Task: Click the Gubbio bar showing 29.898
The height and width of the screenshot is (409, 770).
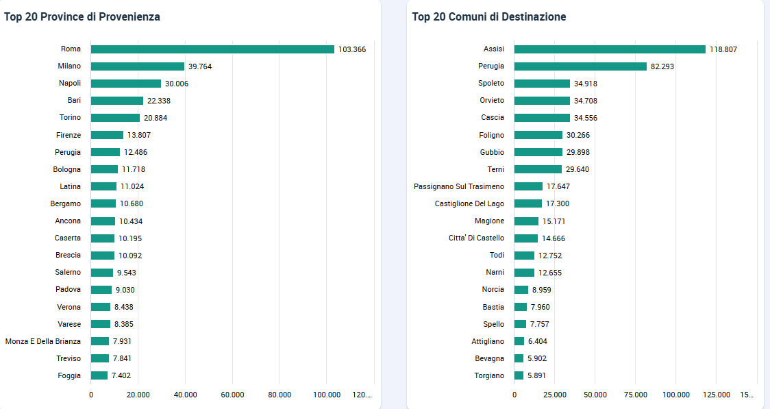Action: (x=538, y=152)
